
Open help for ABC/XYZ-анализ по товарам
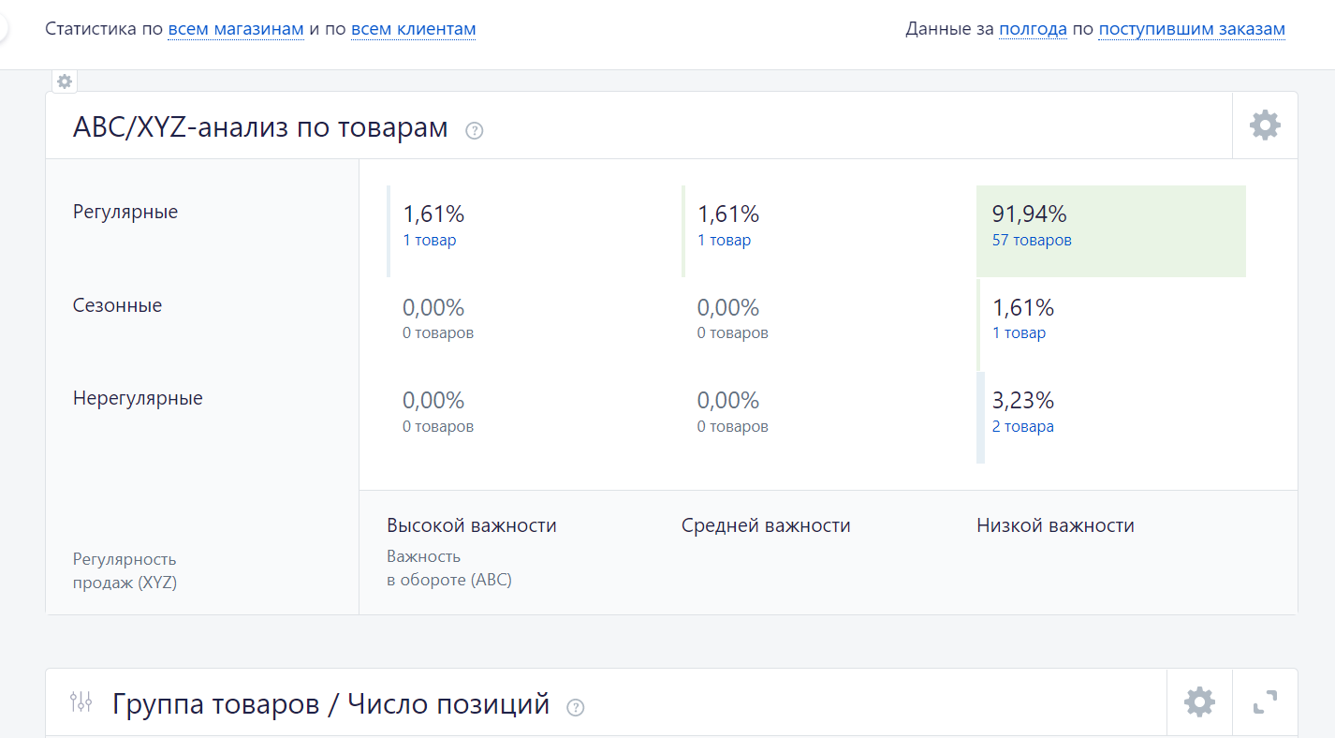pos(475,131)
